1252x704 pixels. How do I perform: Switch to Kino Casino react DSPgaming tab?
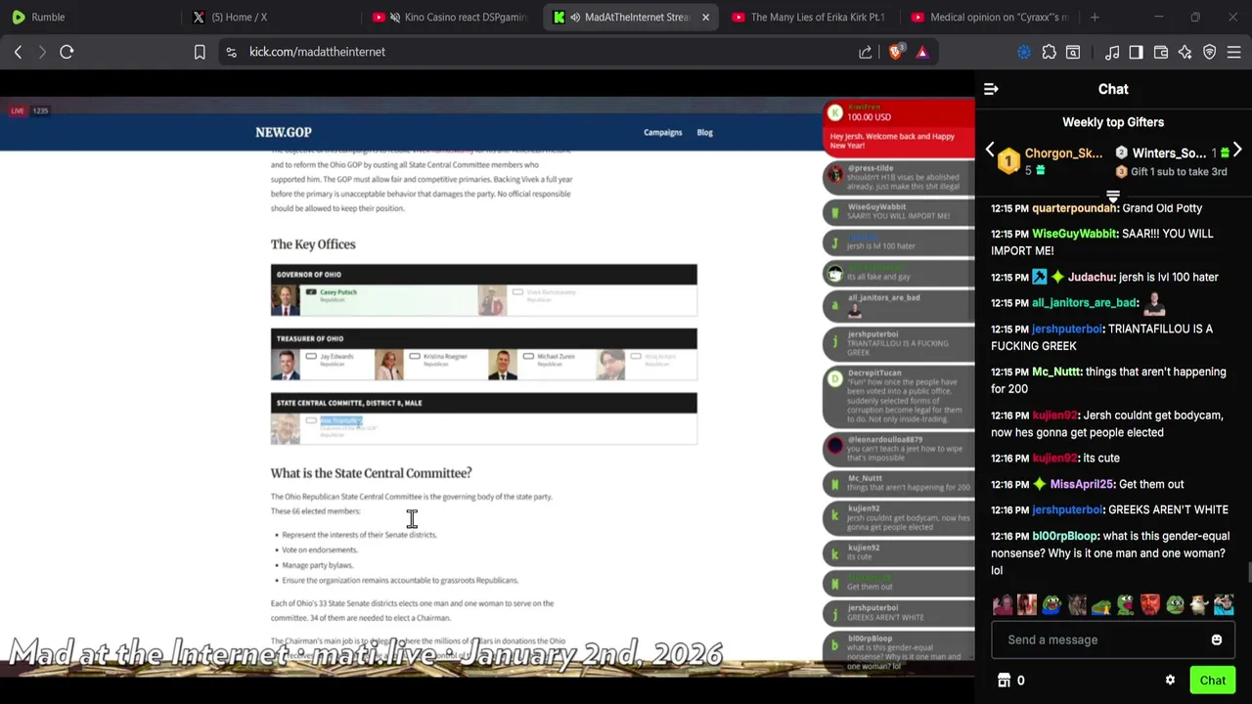coord(450,17)
